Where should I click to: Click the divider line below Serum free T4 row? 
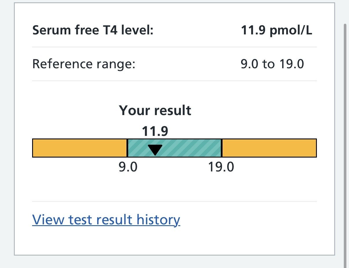point(174,47)
